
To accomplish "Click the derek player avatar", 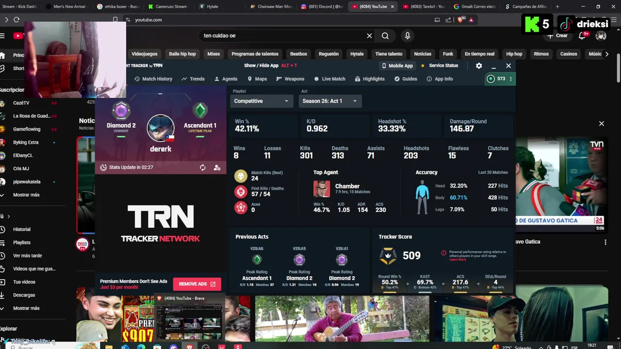I will [161, 128].
